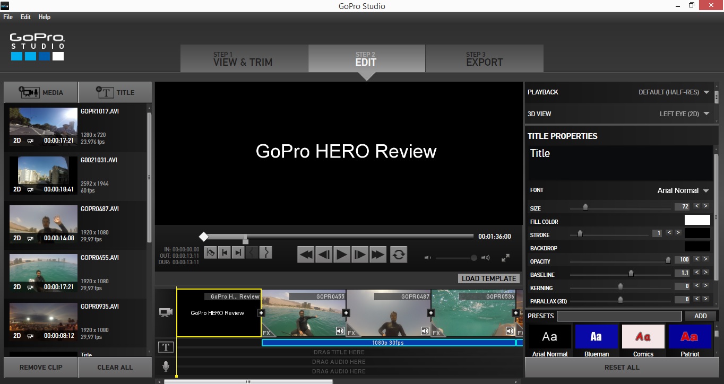Go to Step 3 Export tab
Screen dimensions: 724x384
[484, 58]
